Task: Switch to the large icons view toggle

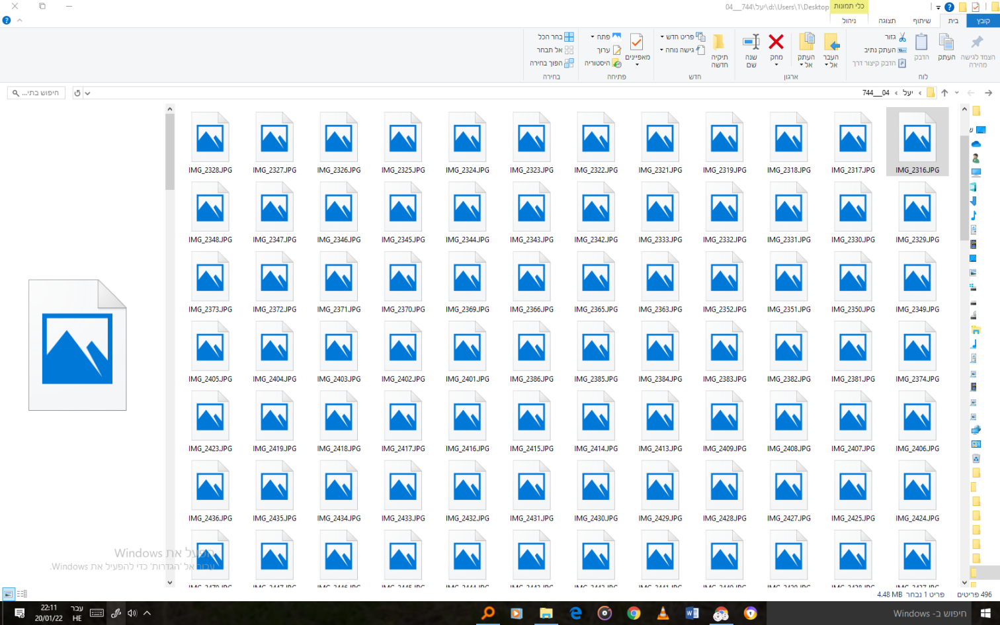Action: 8,594
